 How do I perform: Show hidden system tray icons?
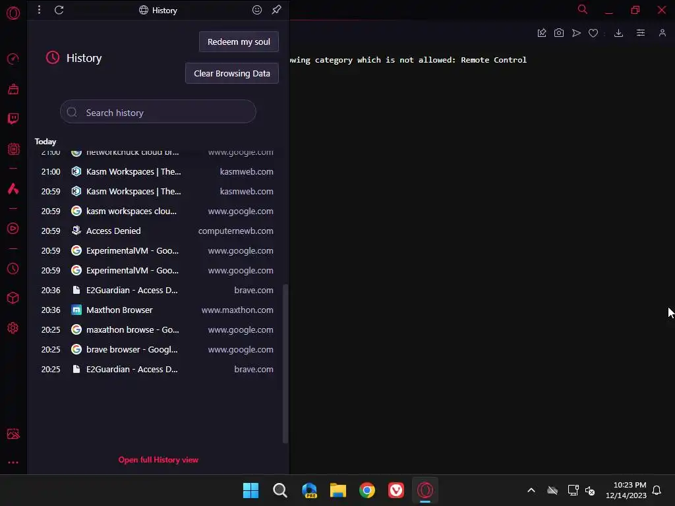pos(531,490)
